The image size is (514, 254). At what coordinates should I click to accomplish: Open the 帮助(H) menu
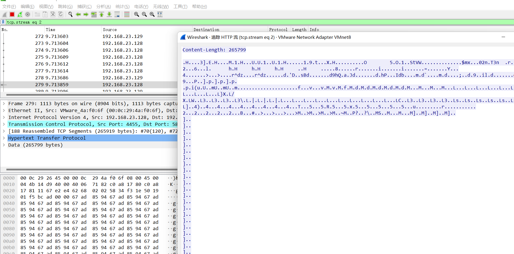point(200,6)
